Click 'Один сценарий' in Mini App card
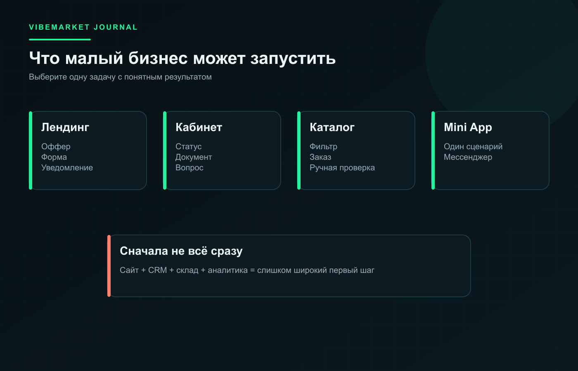The width and height of the screenshot is (578, 371). coord(473,146)
